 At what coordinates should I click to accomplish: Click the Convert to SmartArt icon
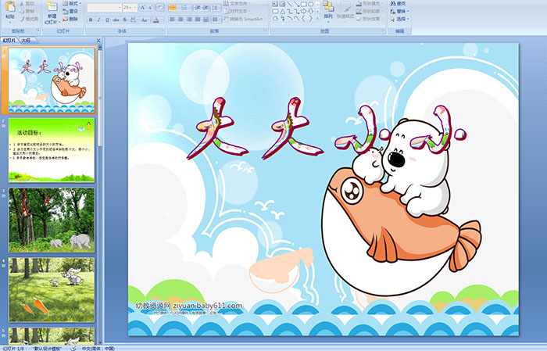click(226, 19)
